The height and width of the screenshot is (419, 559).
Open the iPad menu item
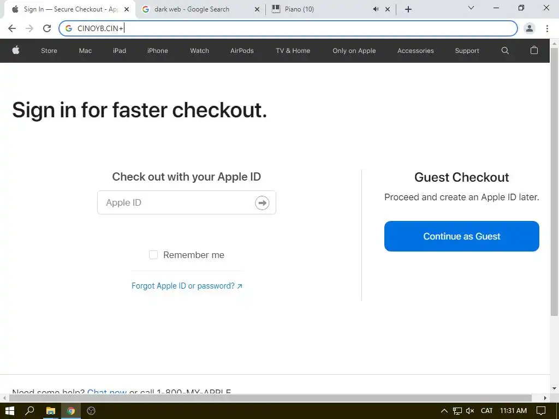coord(120,51)
